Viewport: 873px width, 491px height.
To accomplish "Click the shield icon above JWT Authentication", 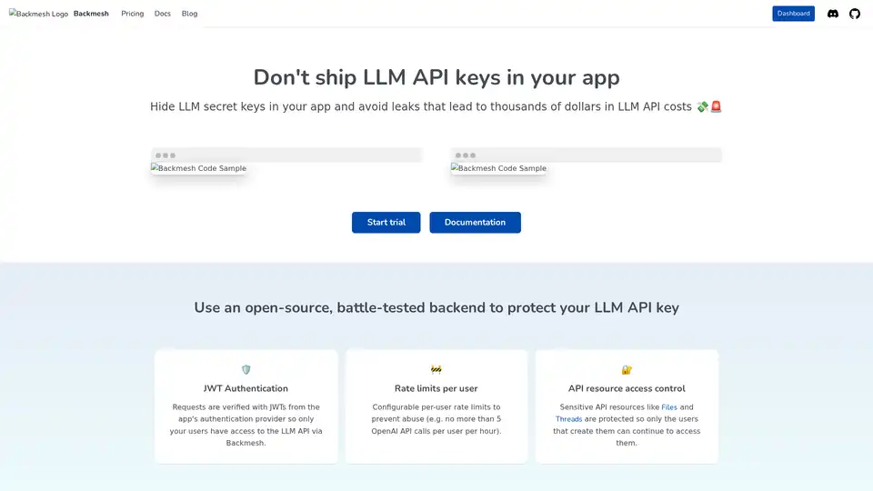I will [246, 369].
